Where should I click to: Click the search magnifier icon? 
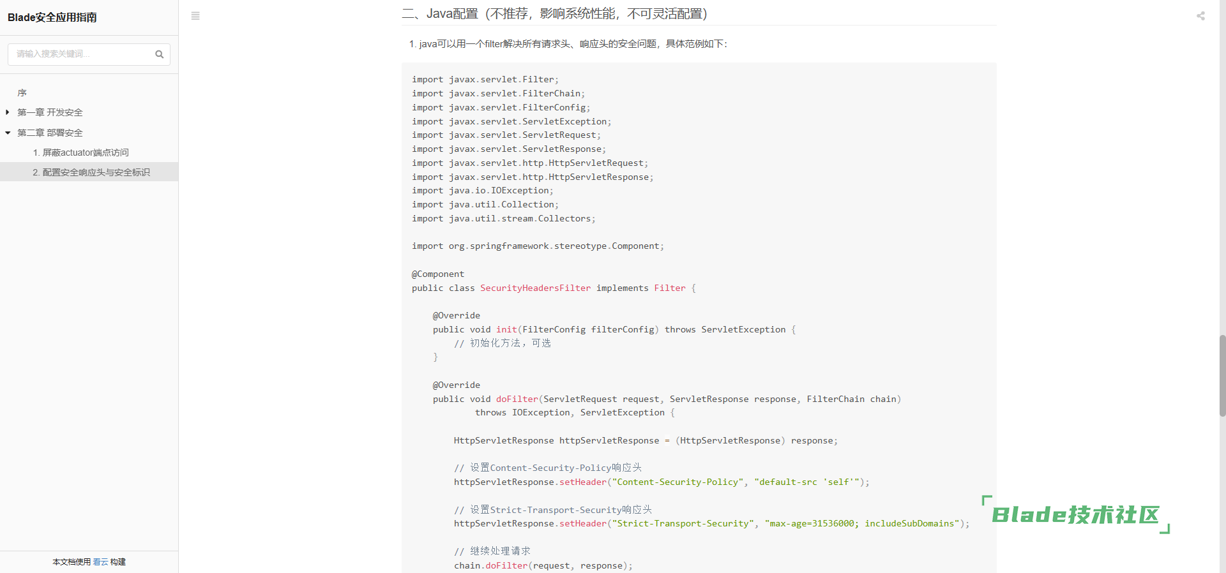160,54
